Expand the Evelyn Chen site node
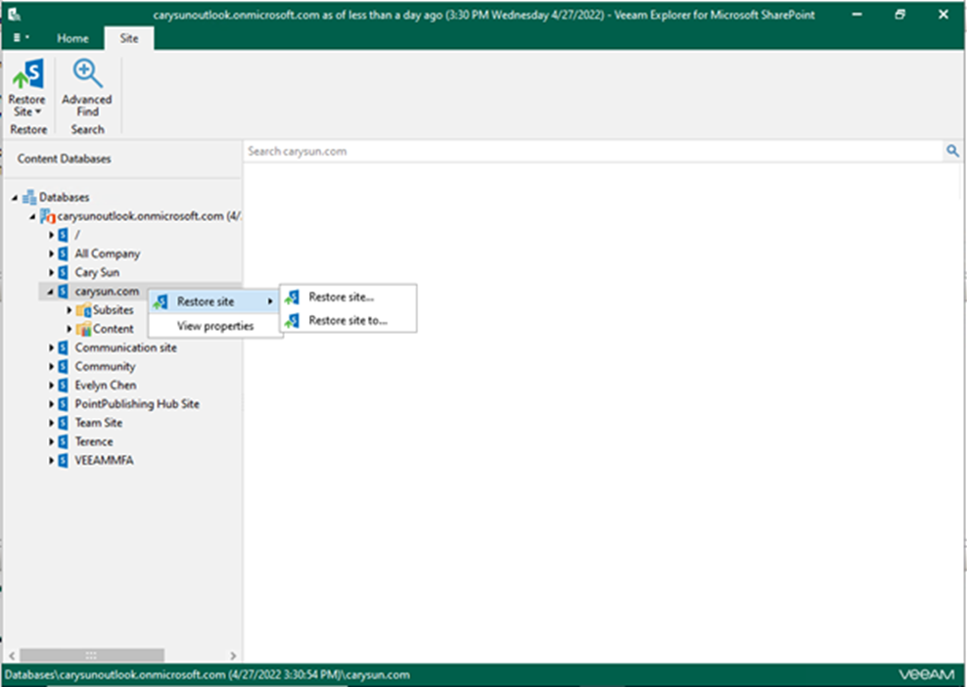The width and height of the screenshot is (967, 687). 51,386
